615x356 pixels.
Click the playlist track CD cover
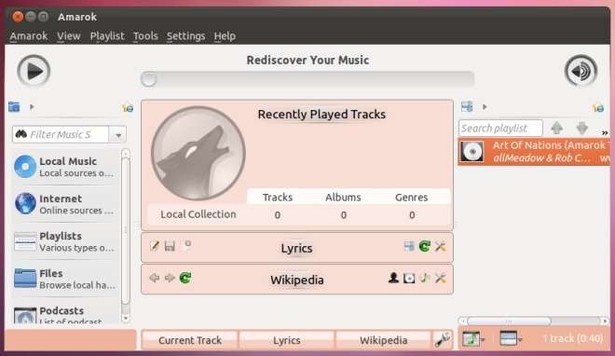point(471,151)
